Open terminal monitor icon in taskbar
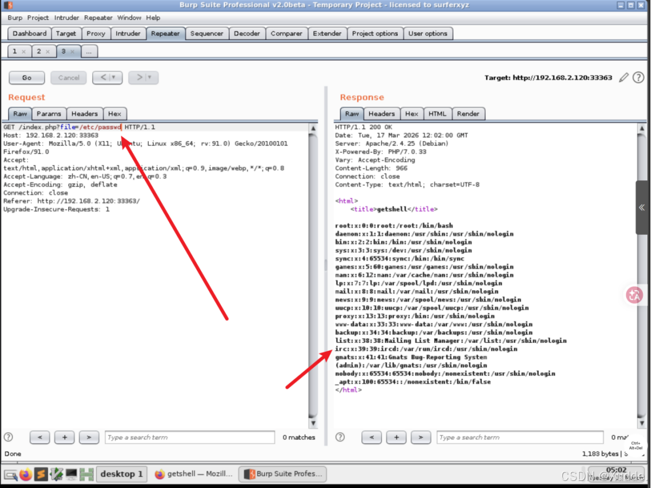The height and width of the screenshot is (488, 651). tap(72, 474)
